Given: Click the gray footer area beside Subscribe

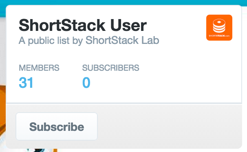Looking at the screenshot, I should pos(169,126).
